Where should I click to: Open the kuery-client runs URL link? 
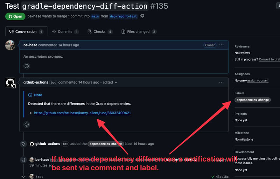[82, 113]
